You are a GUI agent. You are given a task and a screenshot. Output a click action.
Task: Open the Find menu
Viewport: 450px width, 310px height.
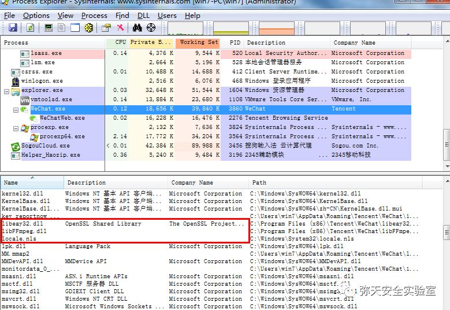122,16
